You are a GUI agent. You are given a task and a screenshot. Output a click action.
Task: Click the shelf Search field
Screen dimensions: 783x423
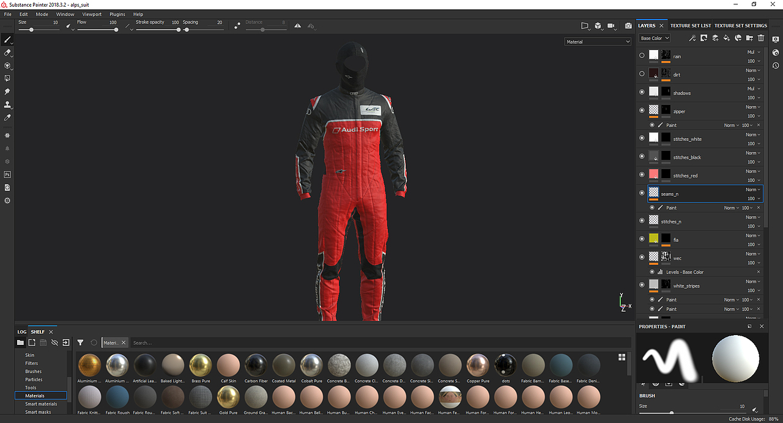[x=380, y=342]
